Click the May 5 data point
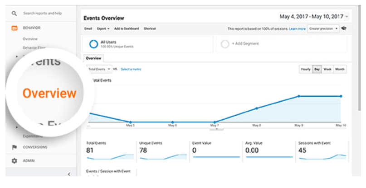This screenshot has height=188, width=366. tap(131, 122)
